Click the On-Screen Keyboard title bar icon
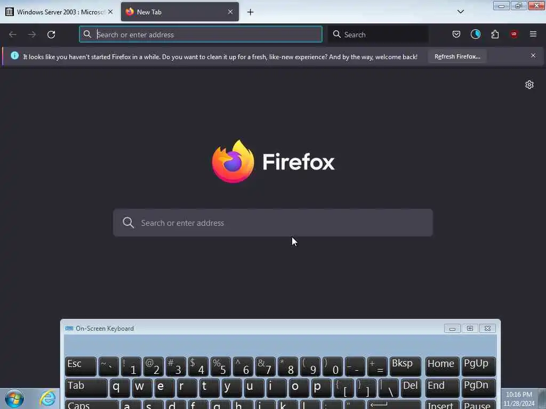 (x=69, y=328)
